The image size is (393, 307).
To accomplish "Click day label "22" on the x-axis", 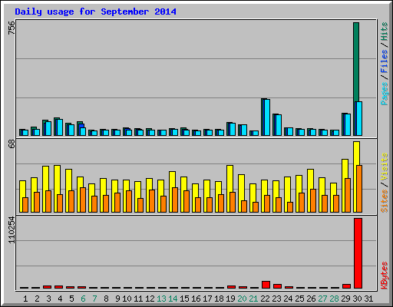I will [265, 299].
